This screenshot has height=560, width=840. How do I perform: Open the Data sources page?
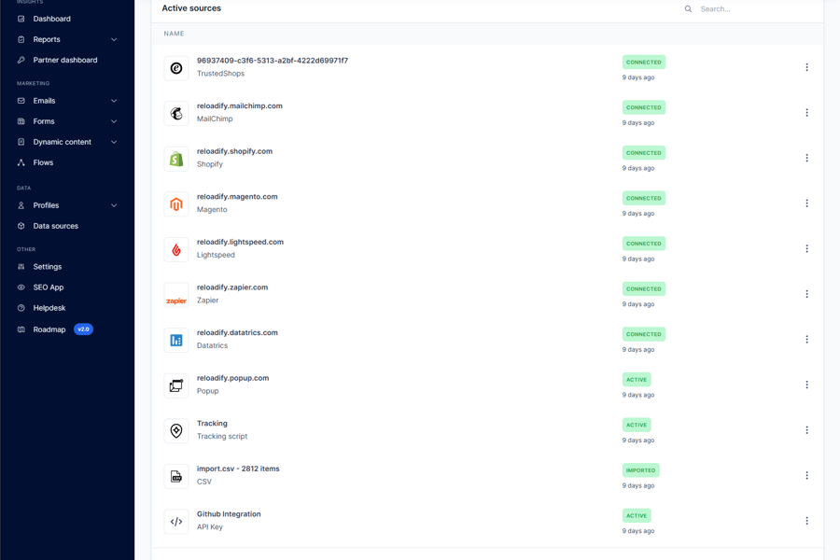click(53, 225)
